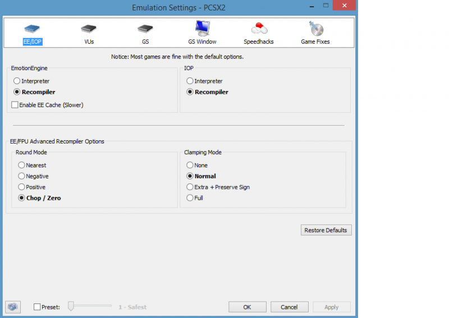The image size is (449, 318).
Task: Confirm settings with OK button
Action: [248, 307]
